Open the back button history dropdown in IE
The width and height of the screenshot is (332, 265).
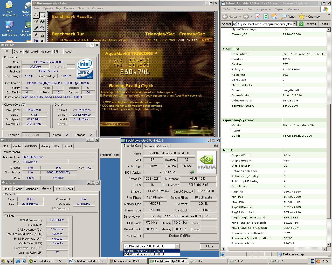click(240, 17)
